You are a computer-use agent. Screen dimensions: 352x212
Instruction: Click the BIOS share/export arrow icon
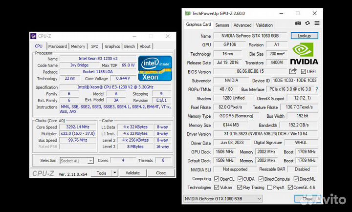pos(292,71)
